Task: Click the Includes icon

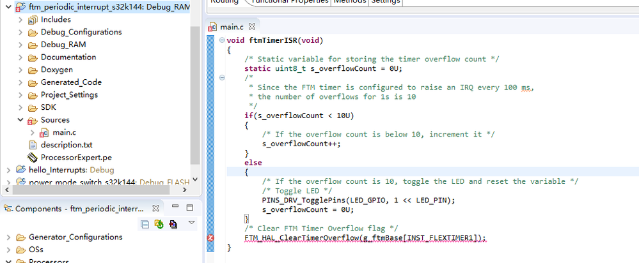Action: pyautogui.click(x=32, y=20)
